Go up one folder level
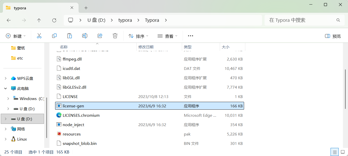 [x=39, y=20]
